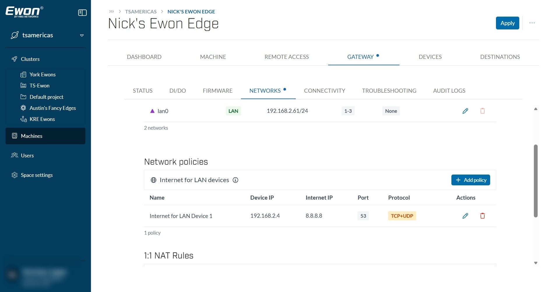556x292 pixels.
Task: Delete Internet for LAN Device 1 policy
Action: tap(483, 216)
